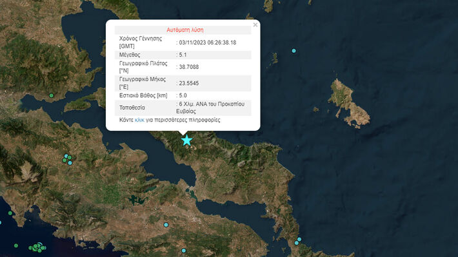Image resolution: width=458 pixels, height=257 pixels.
Task: Click the 'Γεωγραφικό Μήκος [°E]' label
Action: tap(143, 83)
